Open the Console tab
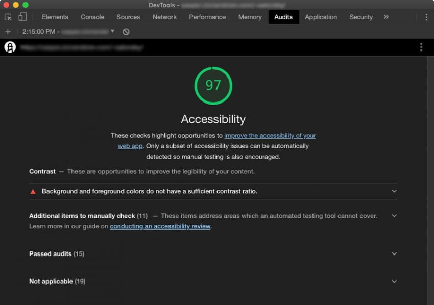This screenshot has height=305, width=434. coord(92,17)
